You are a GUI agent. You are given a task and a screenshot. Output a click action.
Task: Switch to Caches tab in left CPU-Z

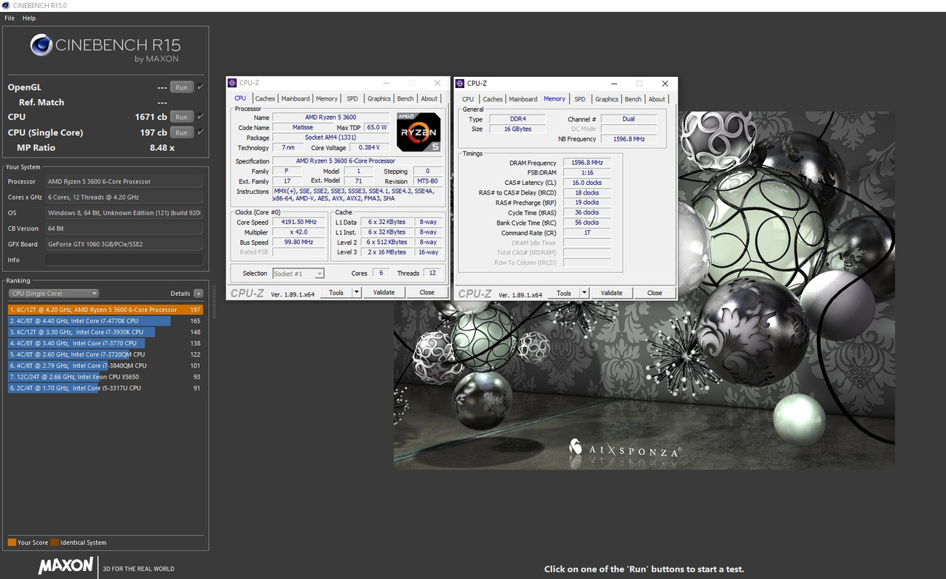click(265, 98)
